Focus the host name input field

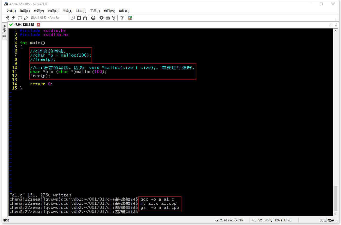(48, 18)
